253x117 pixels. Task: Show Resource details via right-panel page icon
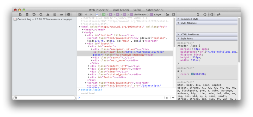point(198,15)
